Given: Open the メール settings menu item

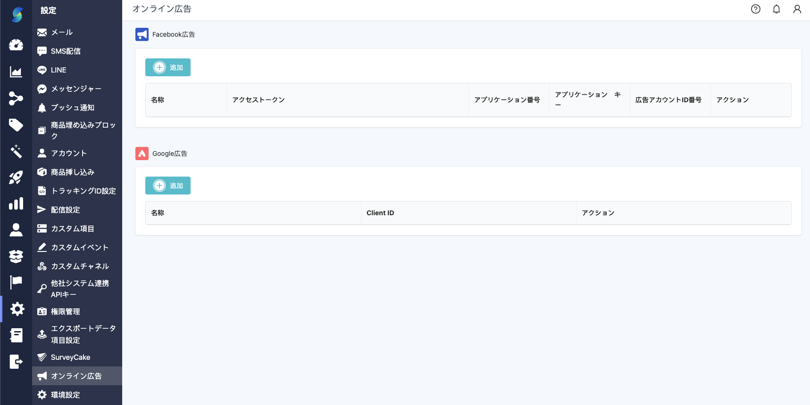Looking at the screenshot, I should 62,32.
